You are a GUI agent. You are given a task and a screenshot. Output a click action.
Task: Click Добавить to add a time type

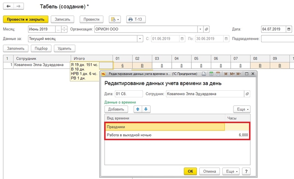pos(117,109)
